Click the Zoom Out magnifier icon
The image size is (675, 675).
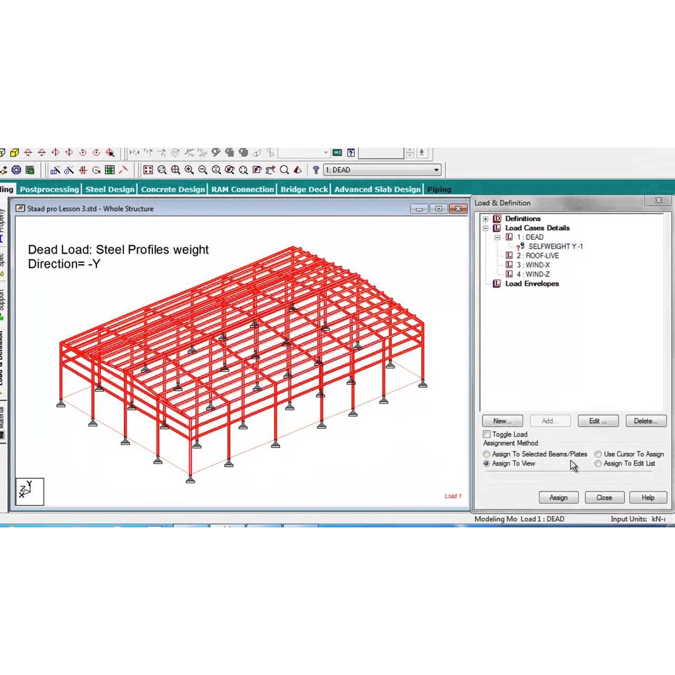point(202,170)
